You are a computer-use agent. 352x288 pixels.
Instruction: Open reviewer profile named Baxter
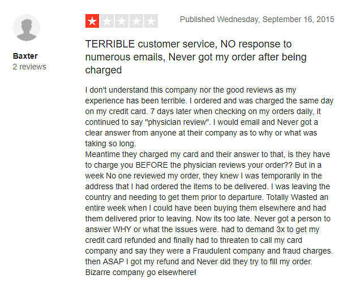pos(25,56)
